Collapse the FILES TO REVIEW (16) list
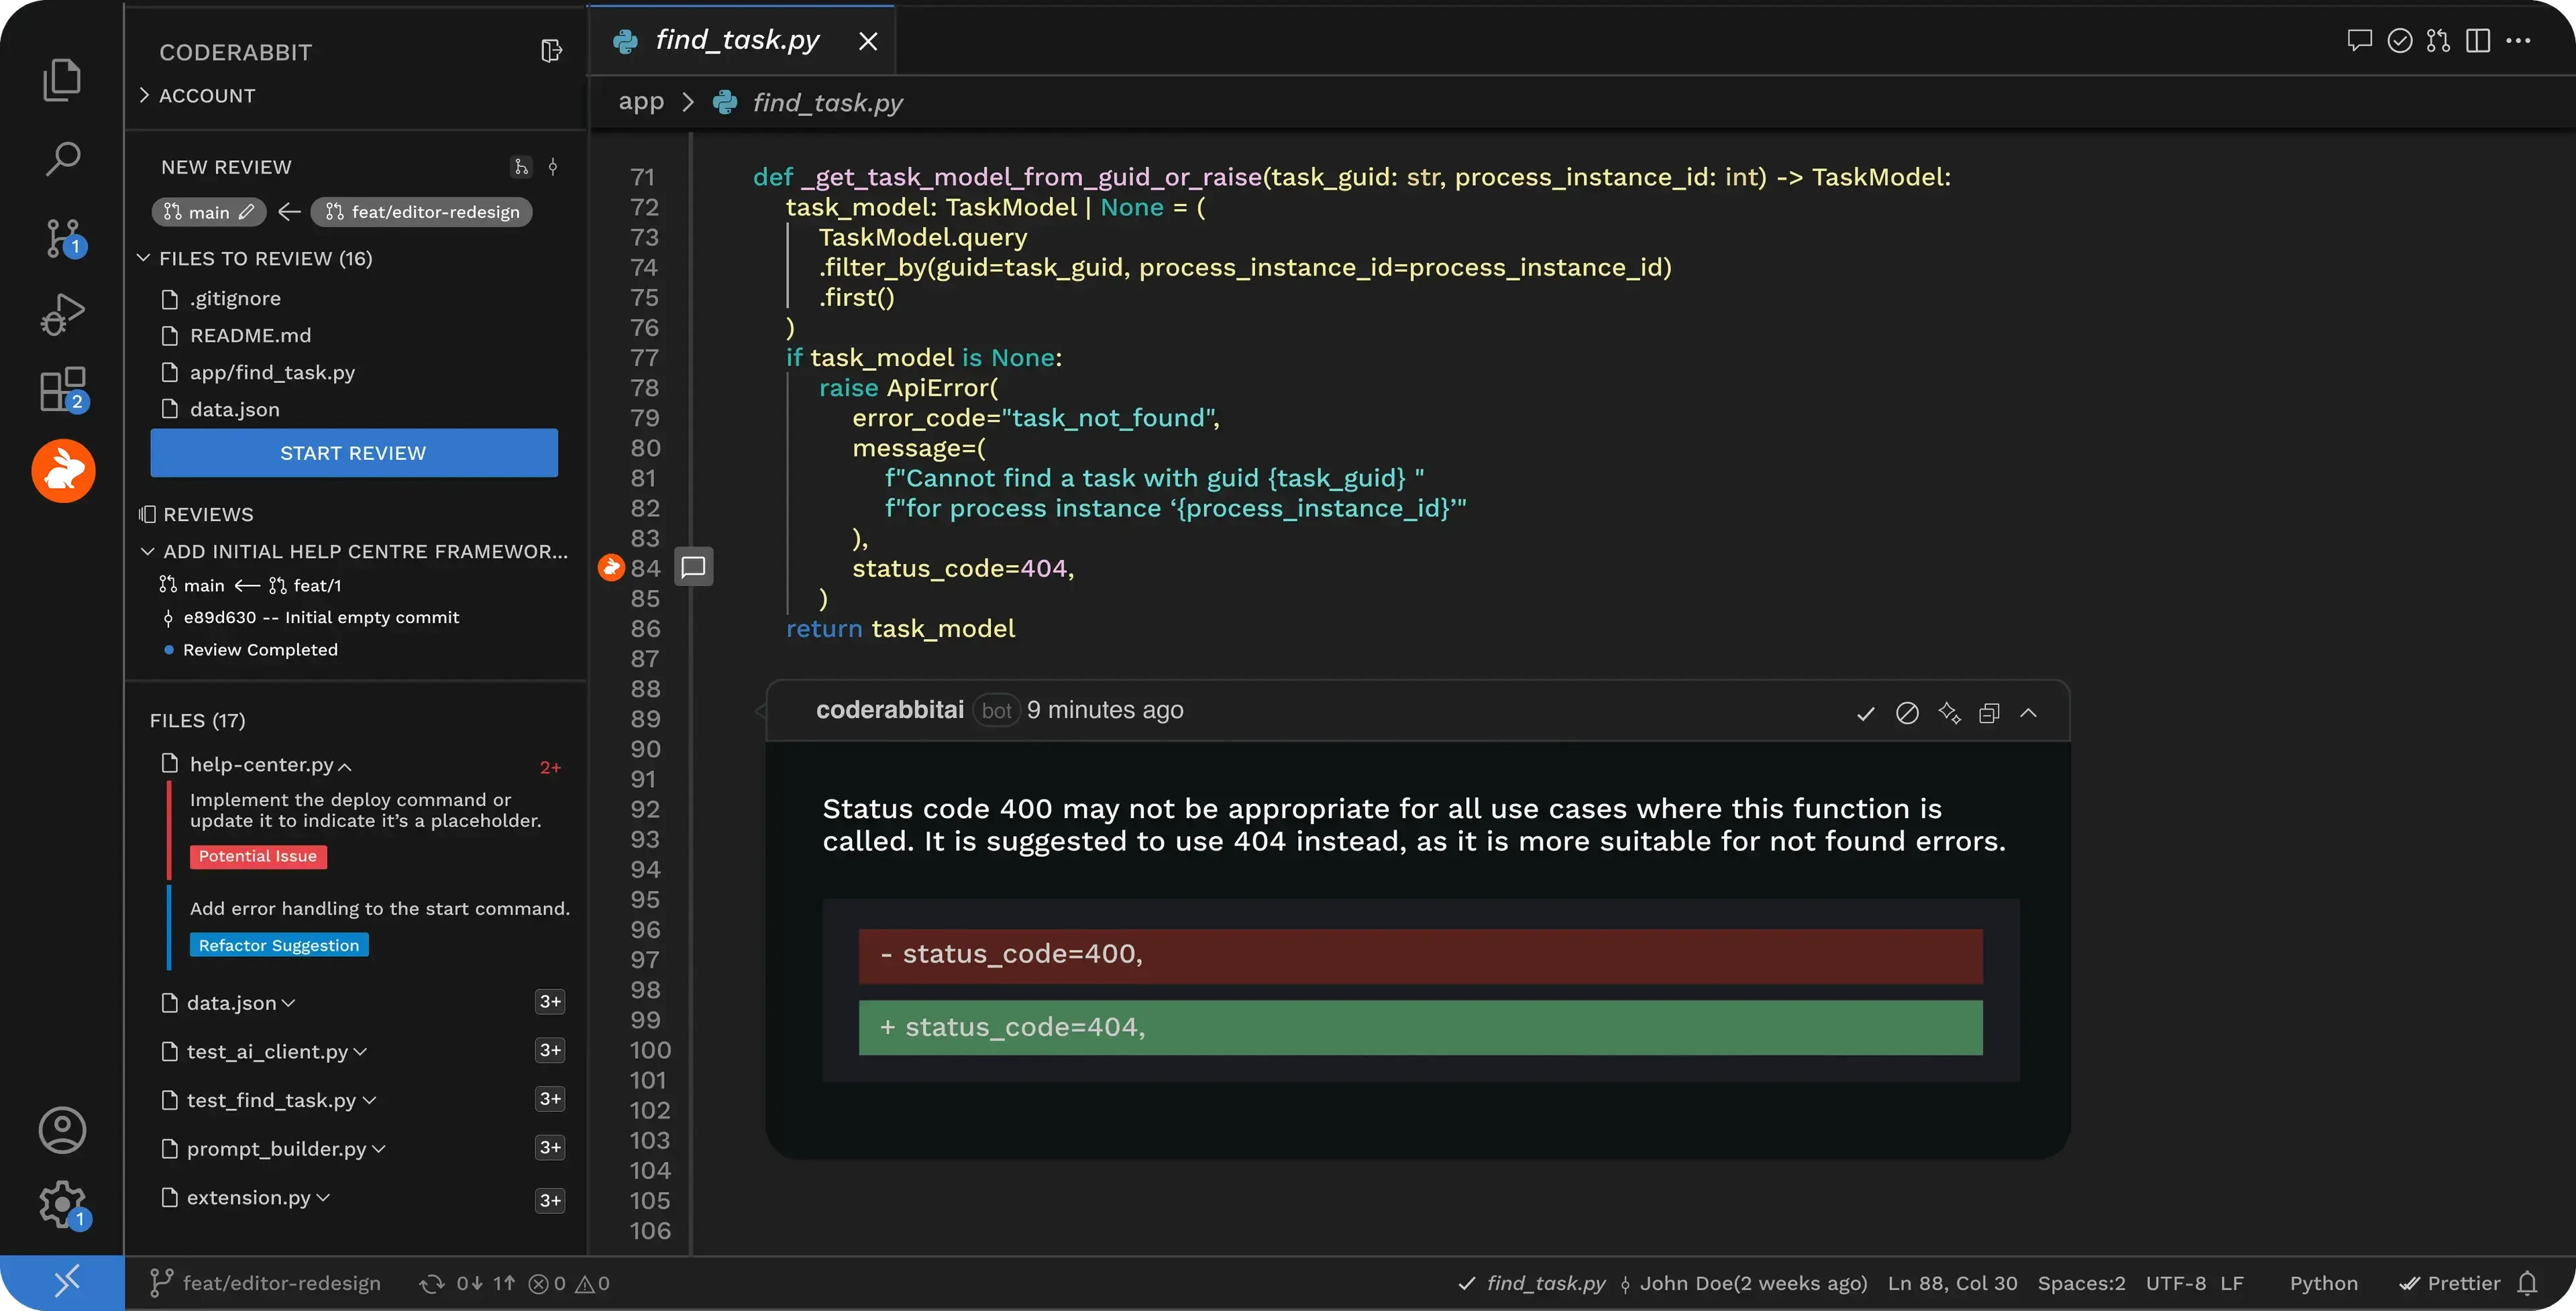The height and width of the screenshot is (1311, 2576). [x=144, y=258]
